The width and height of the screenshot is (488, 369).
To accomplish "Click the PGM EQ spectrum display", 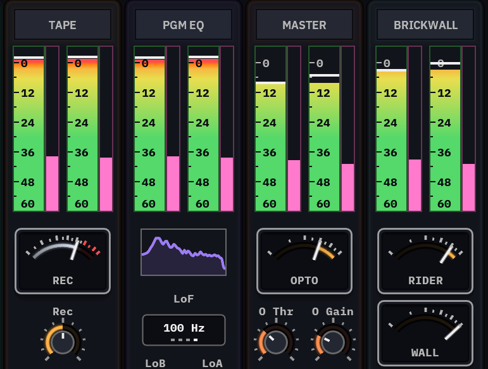I will click(x=184, y=253).
